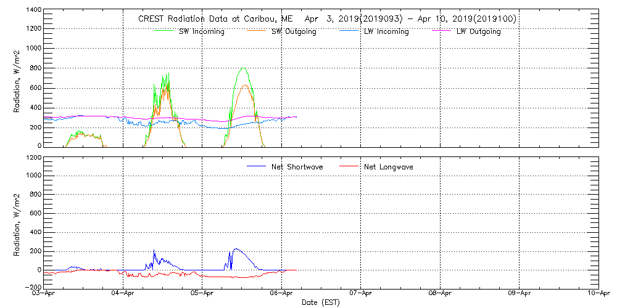Image resolution: width=617 pixels, height=308 pixels.
Task: Select the 08-Apr x-axis date label
Action: click(x=440, y=294)
